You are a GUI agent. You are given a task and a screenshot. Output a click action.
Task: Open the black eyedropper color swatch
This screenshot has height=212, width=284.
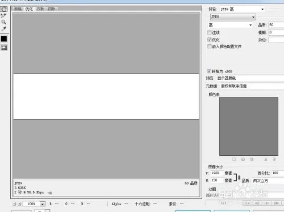4,39
